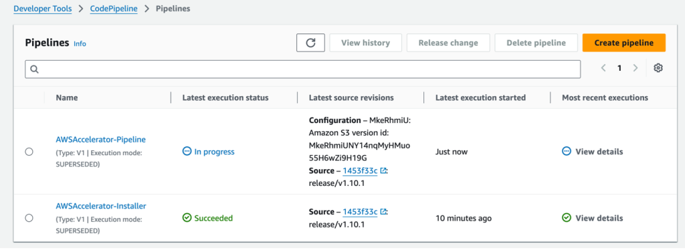
Task: Open source commit 1453f33c in AWSAccelerator-Installer row
Action: (360, 212)
